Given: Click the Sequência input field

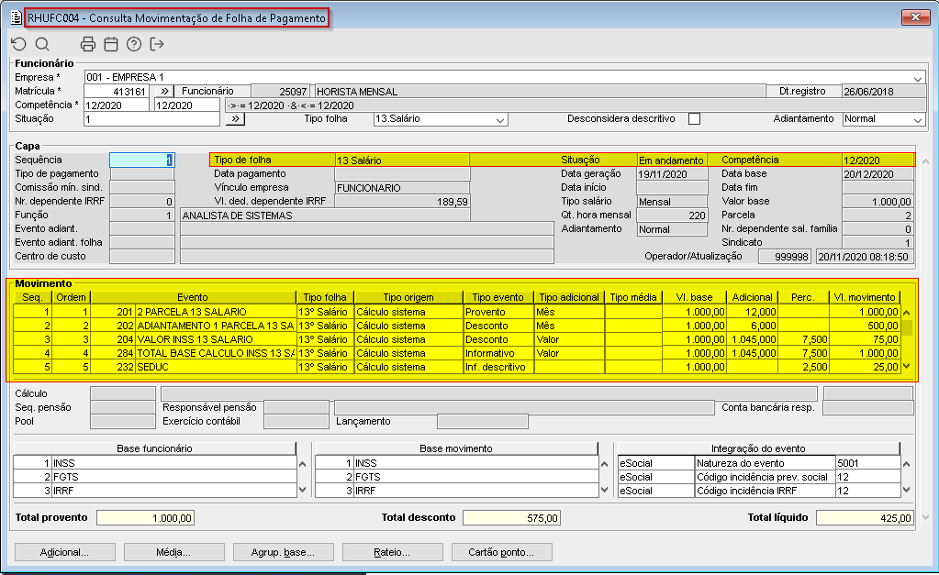Looking at the screenshot, I should pos(141,160).
